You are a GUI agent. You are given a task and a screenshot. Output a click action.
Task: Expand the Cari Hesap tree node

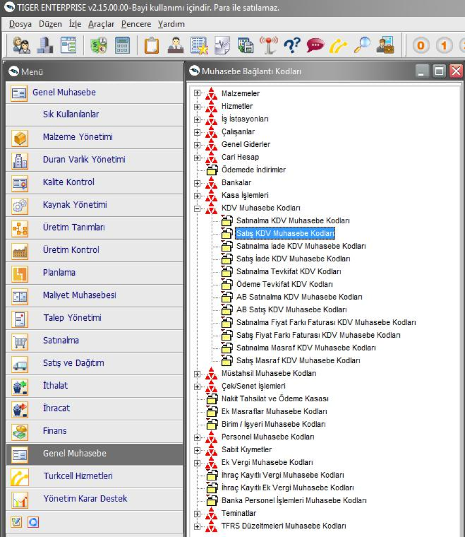click(197, 158)
